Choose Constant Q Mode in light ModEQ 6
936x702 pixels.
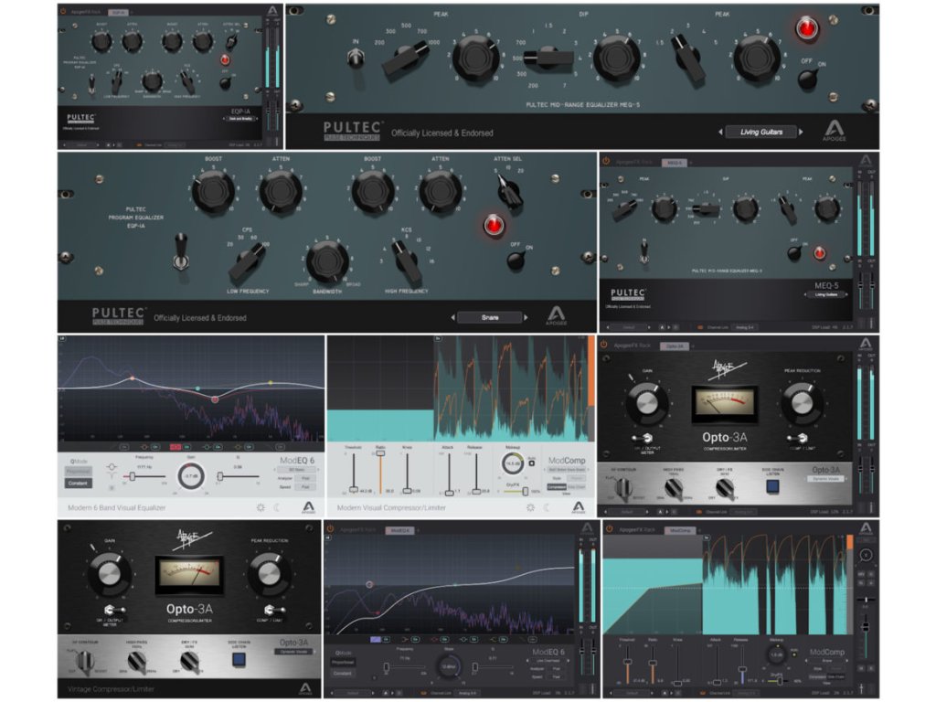click(79, 483)
